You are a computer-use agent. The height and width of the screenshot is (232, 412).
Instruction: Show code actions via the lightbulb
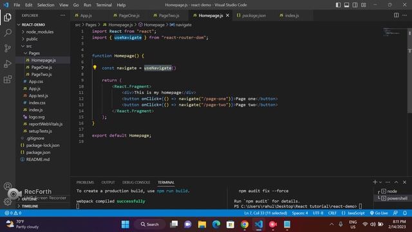point(95,68)
